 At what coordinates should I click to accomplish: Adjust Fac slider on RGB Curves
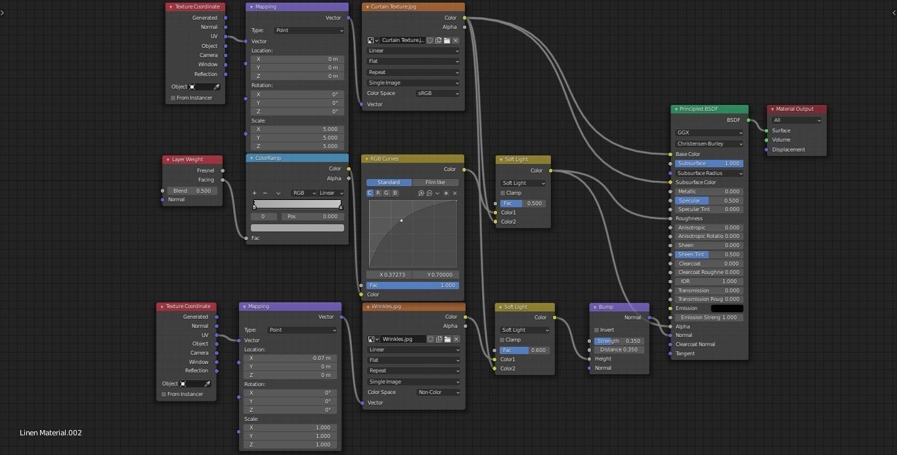click(412, 286)
